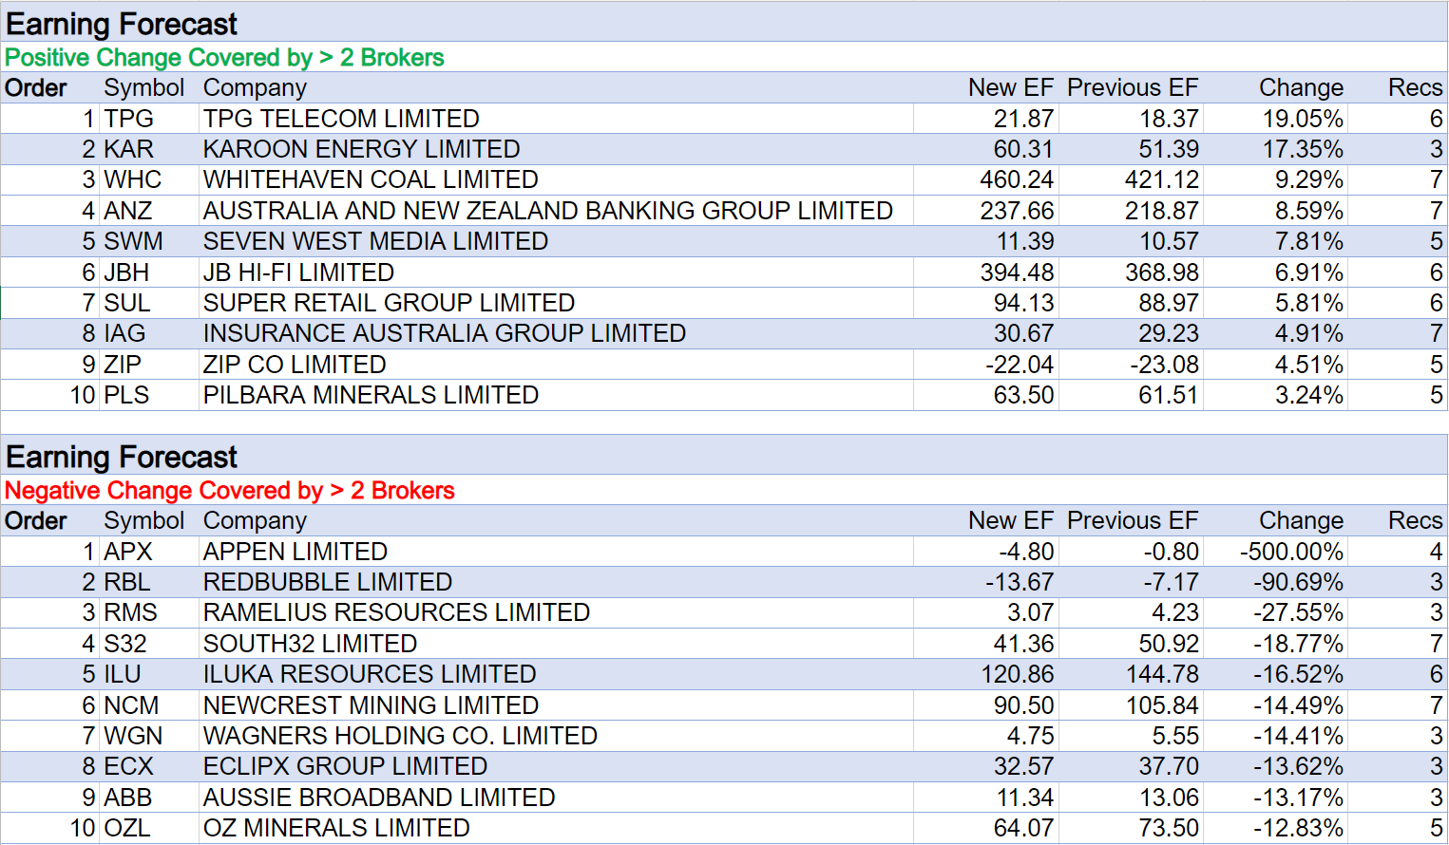The image size is (1449, 845).
Task: Click the Previous EF header in top table
Action: tap(1133, 88)
